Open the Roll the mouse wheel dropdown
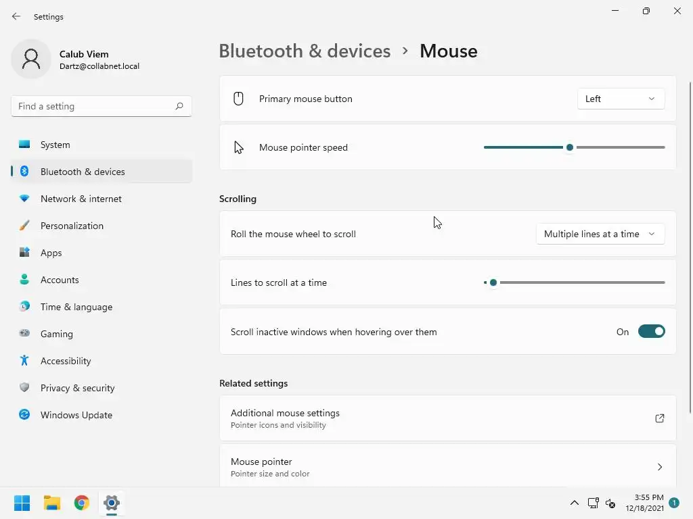The height and width of the screenshot is (519, 693). click(600, 234)
